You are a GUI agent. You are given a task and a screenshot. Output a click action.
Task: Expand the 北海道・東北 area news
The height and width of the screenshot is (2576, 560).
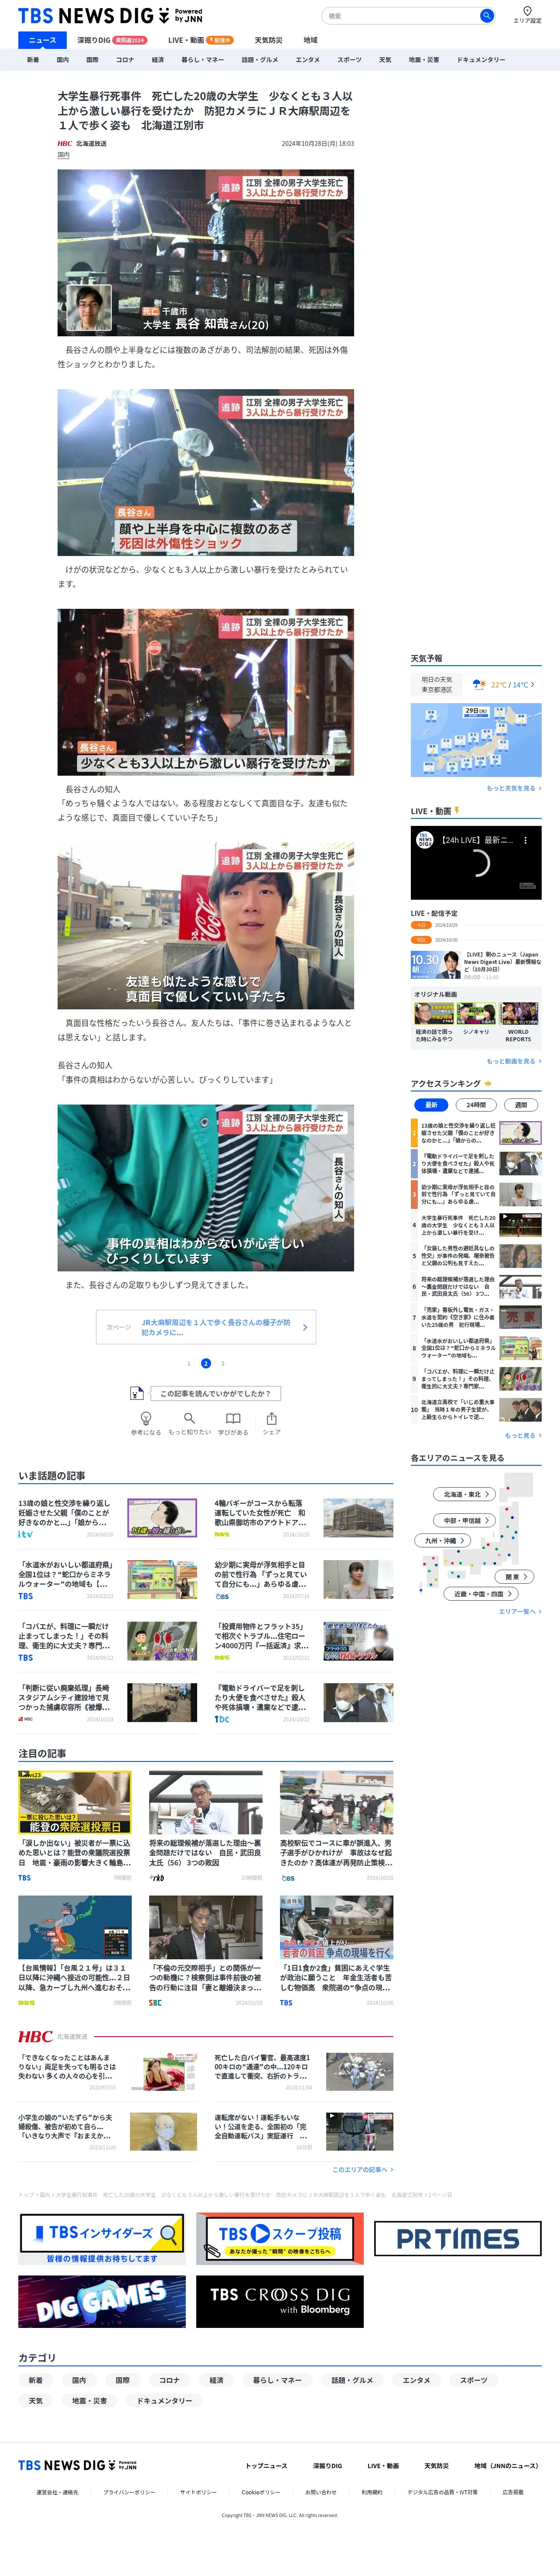tap(464, 1495)
